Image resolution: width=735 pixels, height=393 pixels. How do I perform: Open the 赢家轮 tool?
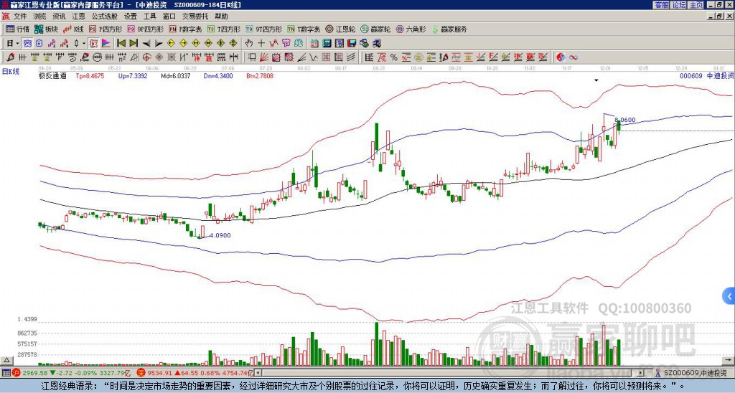pyautogui.click(x=375, y=29)
